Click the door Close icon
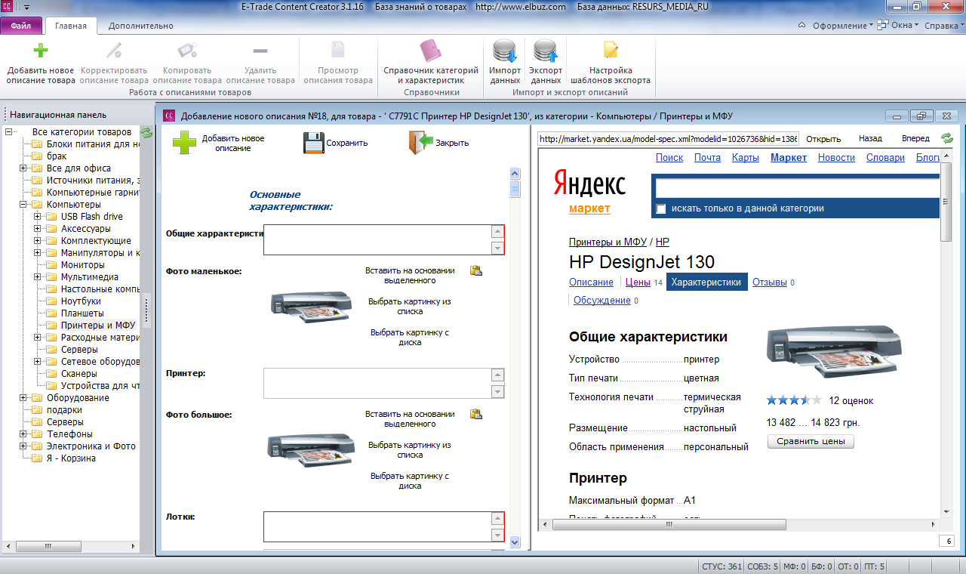 [x=420, y=143]
